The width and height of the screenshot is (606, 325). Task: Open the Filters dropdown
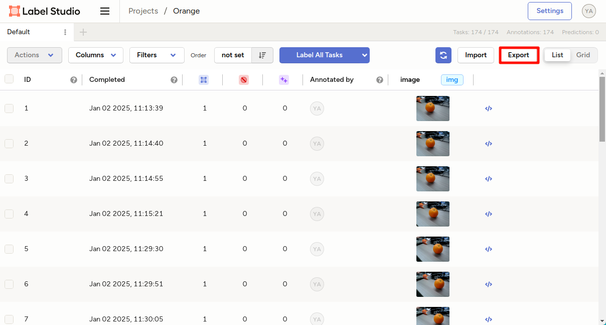[x=157, y=55]
